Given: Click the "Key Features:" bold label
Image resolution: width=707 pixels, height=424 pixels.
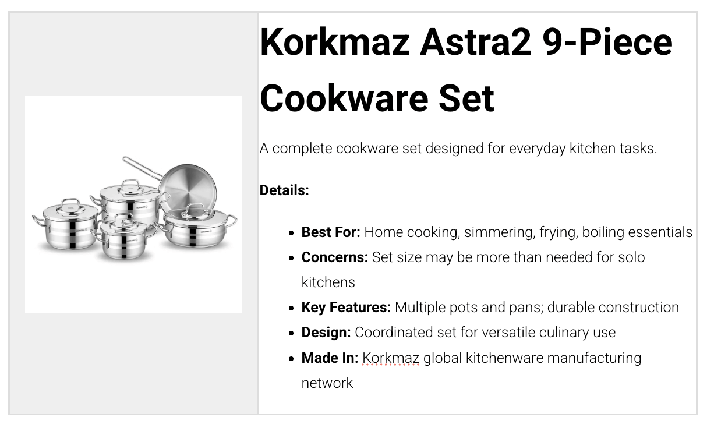Looking at the screenshot, I should (x=346, y=308).
